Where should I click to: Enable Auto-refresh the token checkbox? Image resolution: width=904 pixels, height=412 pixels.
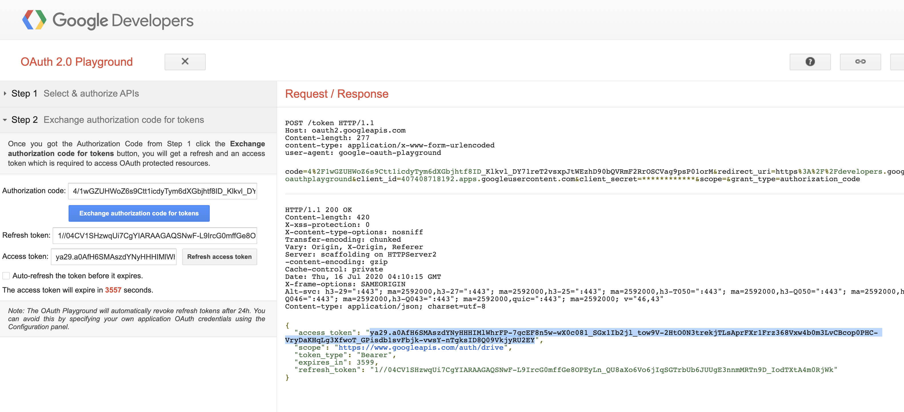pyautogui.click(x=6, y=275)
